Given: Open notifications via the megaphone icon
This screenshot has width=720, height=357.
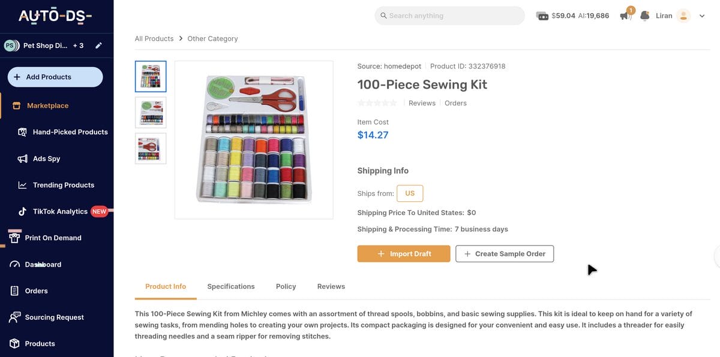Looking at the screenshot, I should tap(625, 15).
